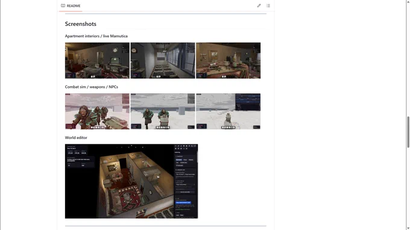Open the two NPCs walking snow screenshot
The height and width of the screenshot is (230, 410).
[163, 111]
